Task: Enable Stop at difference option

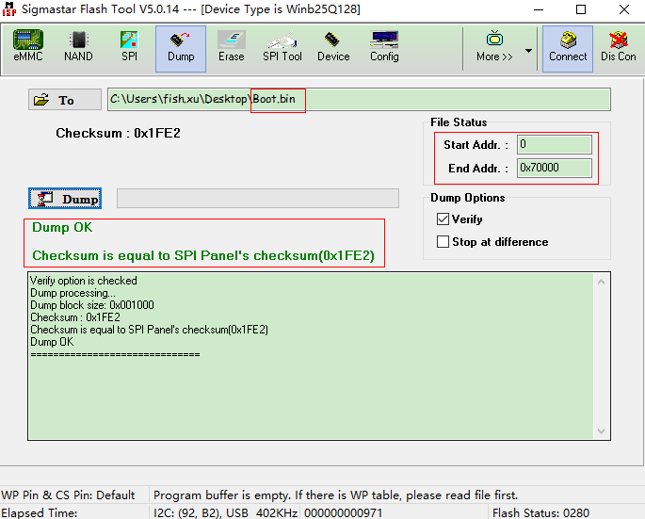Action: [x=443, y=242]
